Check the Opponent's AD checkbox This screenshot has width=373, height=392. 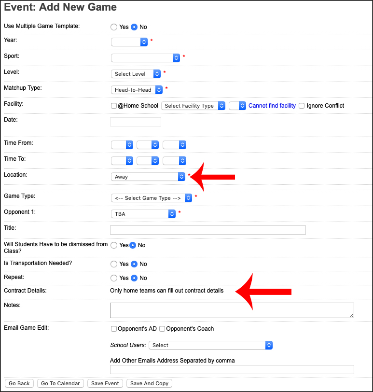pyautogui.click(x=114, y=329)
